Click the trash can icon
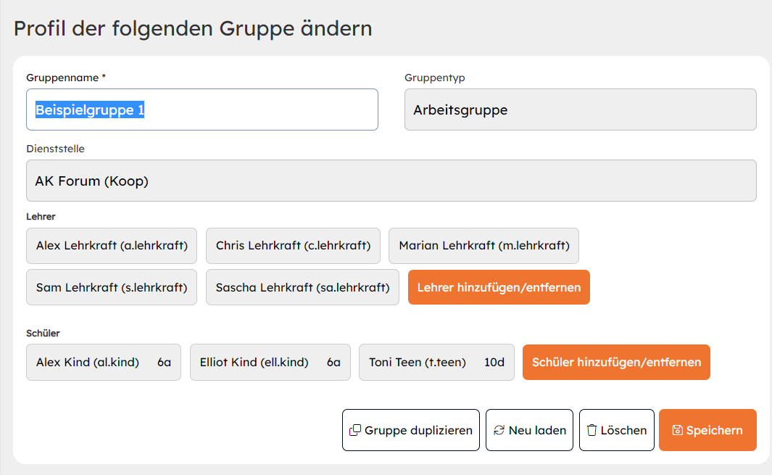Screen dimensions: 772x475 coord(592,430)
